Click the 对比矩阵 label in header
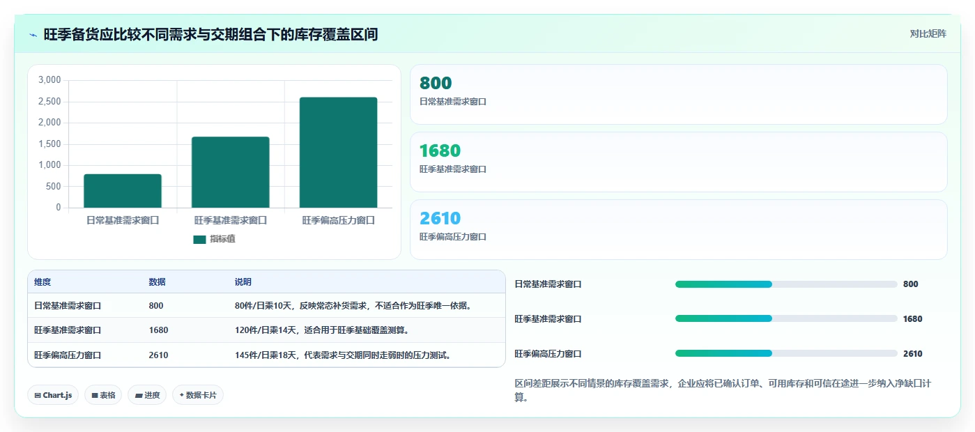Image resolution: width=975 pixels, height=432 pixels. click(x=928, y=33)
